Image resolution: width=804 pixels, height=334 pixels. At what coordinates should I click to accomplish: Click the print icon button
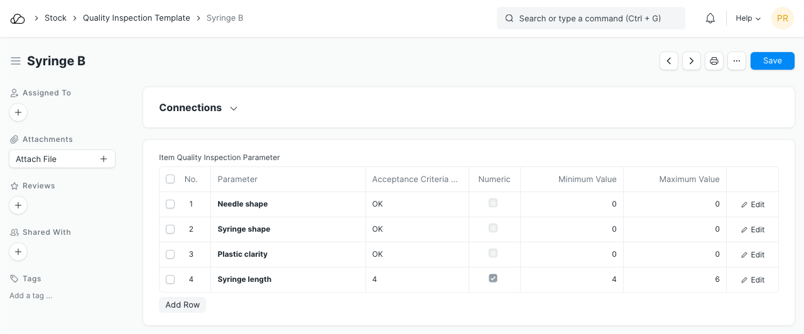coord(714,61)
